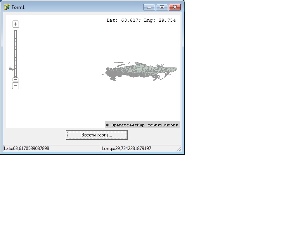Close the Form1 window
Screen dimensions: 298x238
point(175,7)
